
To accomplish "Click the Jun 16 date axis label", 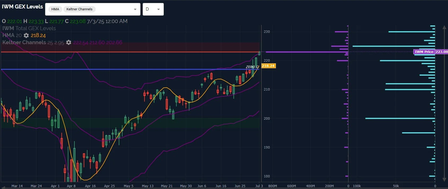I will pyautogui.click(x=221, y=186).
